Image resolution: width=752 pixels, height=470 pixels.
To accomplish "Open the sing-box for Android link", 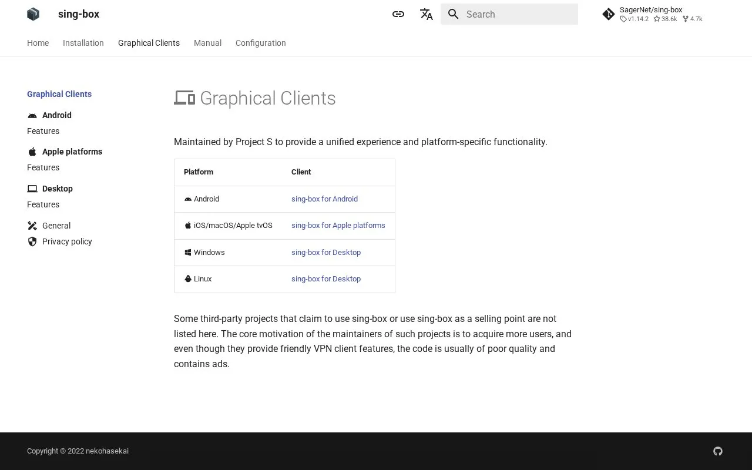I will click(324, 199).
